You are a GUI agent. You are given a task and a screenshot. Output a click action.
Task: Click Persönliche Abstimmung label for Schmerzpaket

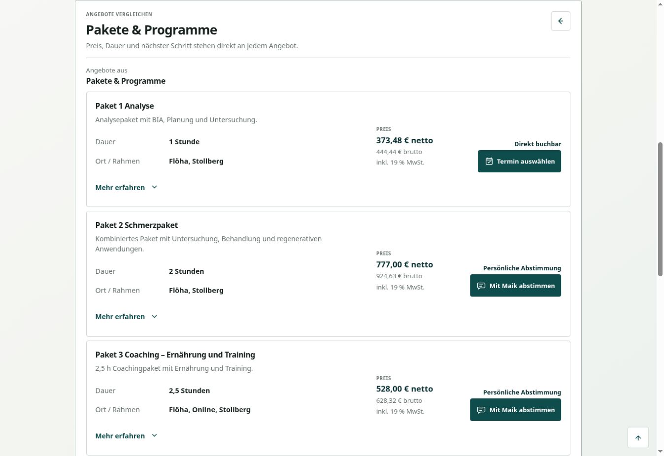pyautogui.click(x=522, y=268)
